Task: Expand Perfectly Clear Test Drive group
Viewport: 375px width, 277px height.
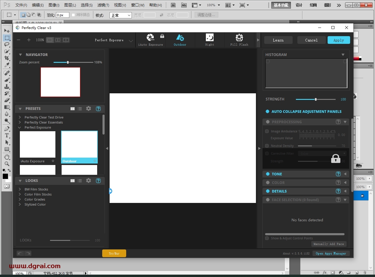Action: click(20, 117)
